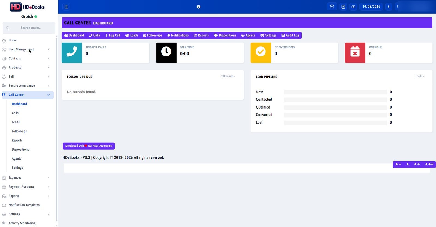This screenshot has width=436, height=227.
Task: Open the Follow-ups tab in the tab bar
Action: coord(153,35)
